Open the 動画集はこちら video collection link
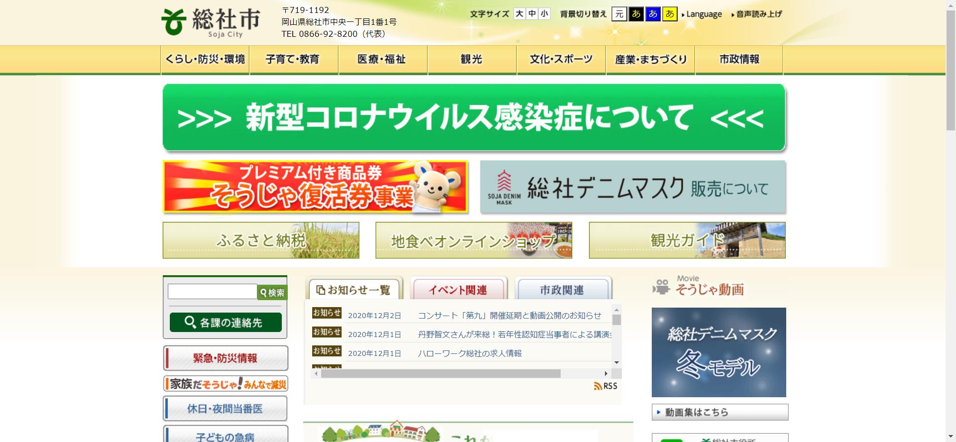 pos(720,412)
